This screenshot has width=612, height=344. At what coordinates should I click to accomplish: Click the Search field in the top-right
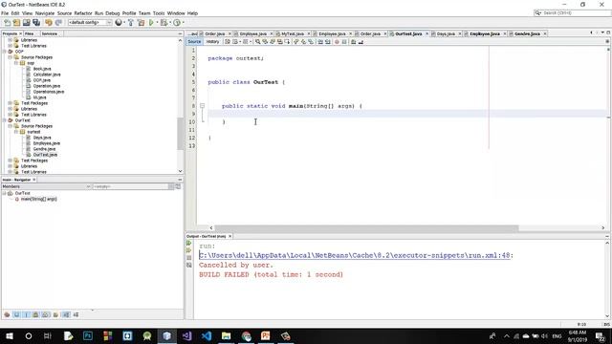573,12
